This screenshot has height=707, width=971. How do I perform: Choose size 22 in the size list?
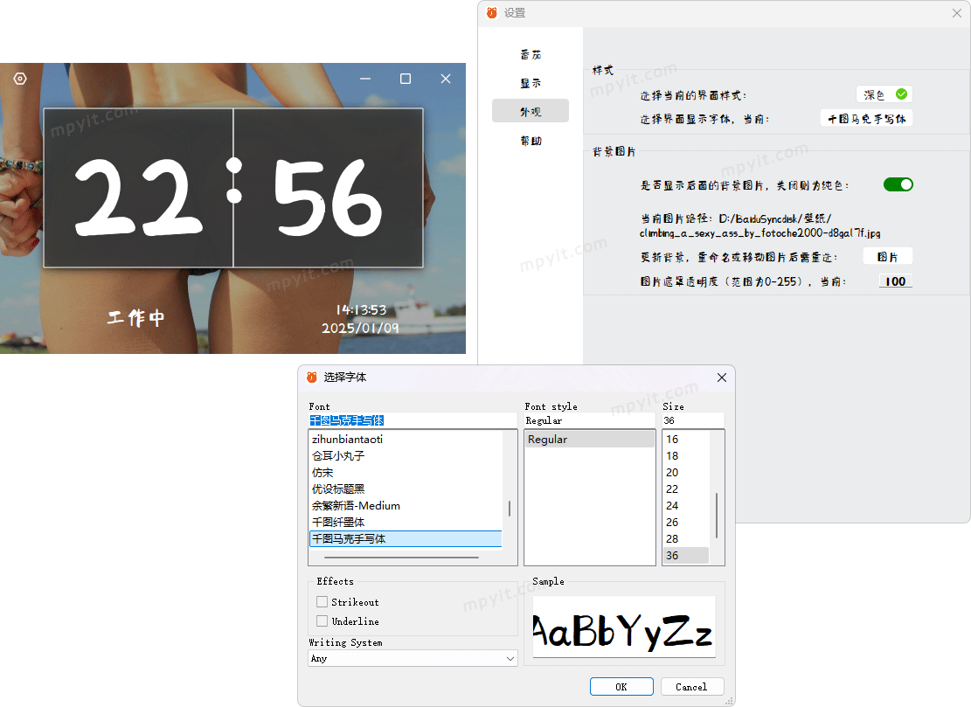pos(686,489)
